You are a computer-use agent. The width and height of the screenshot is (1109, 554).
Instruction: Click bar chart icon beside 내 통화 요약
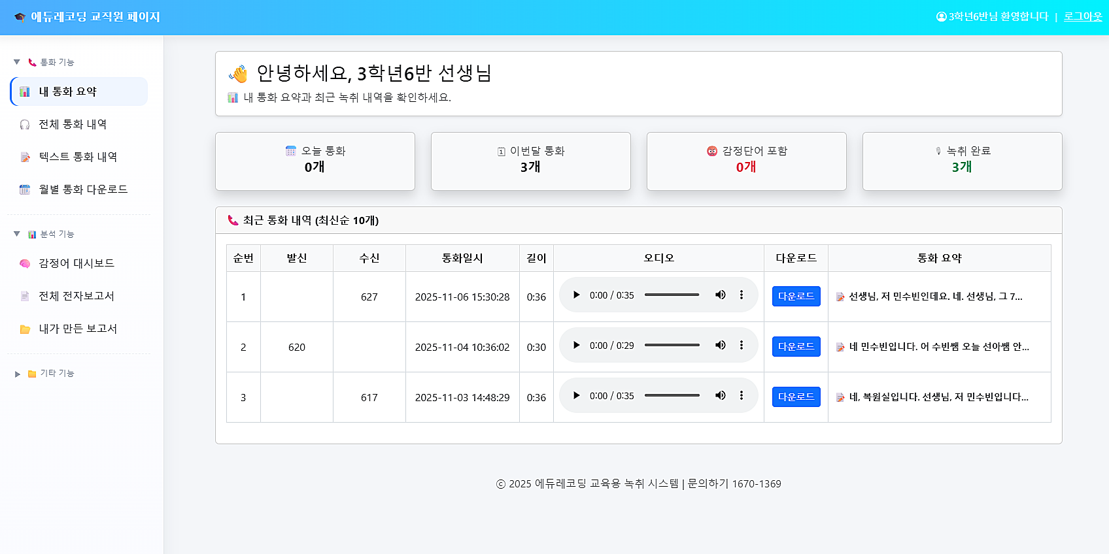click(x=25, y=91)
